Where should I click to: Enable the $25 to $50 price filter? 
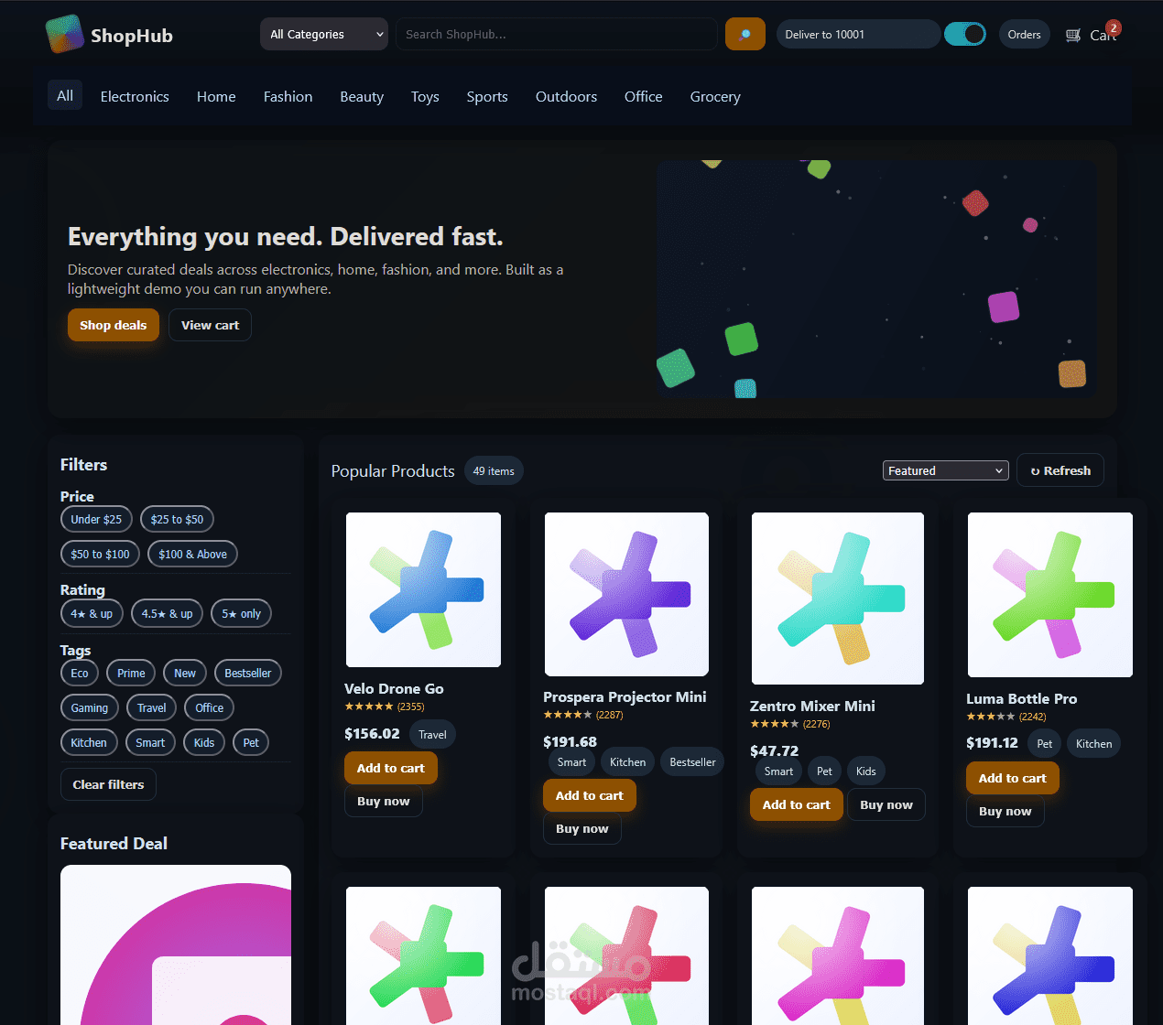(177, 519)
